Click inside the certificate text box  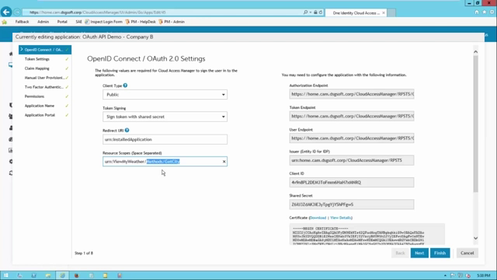[367, 234]
